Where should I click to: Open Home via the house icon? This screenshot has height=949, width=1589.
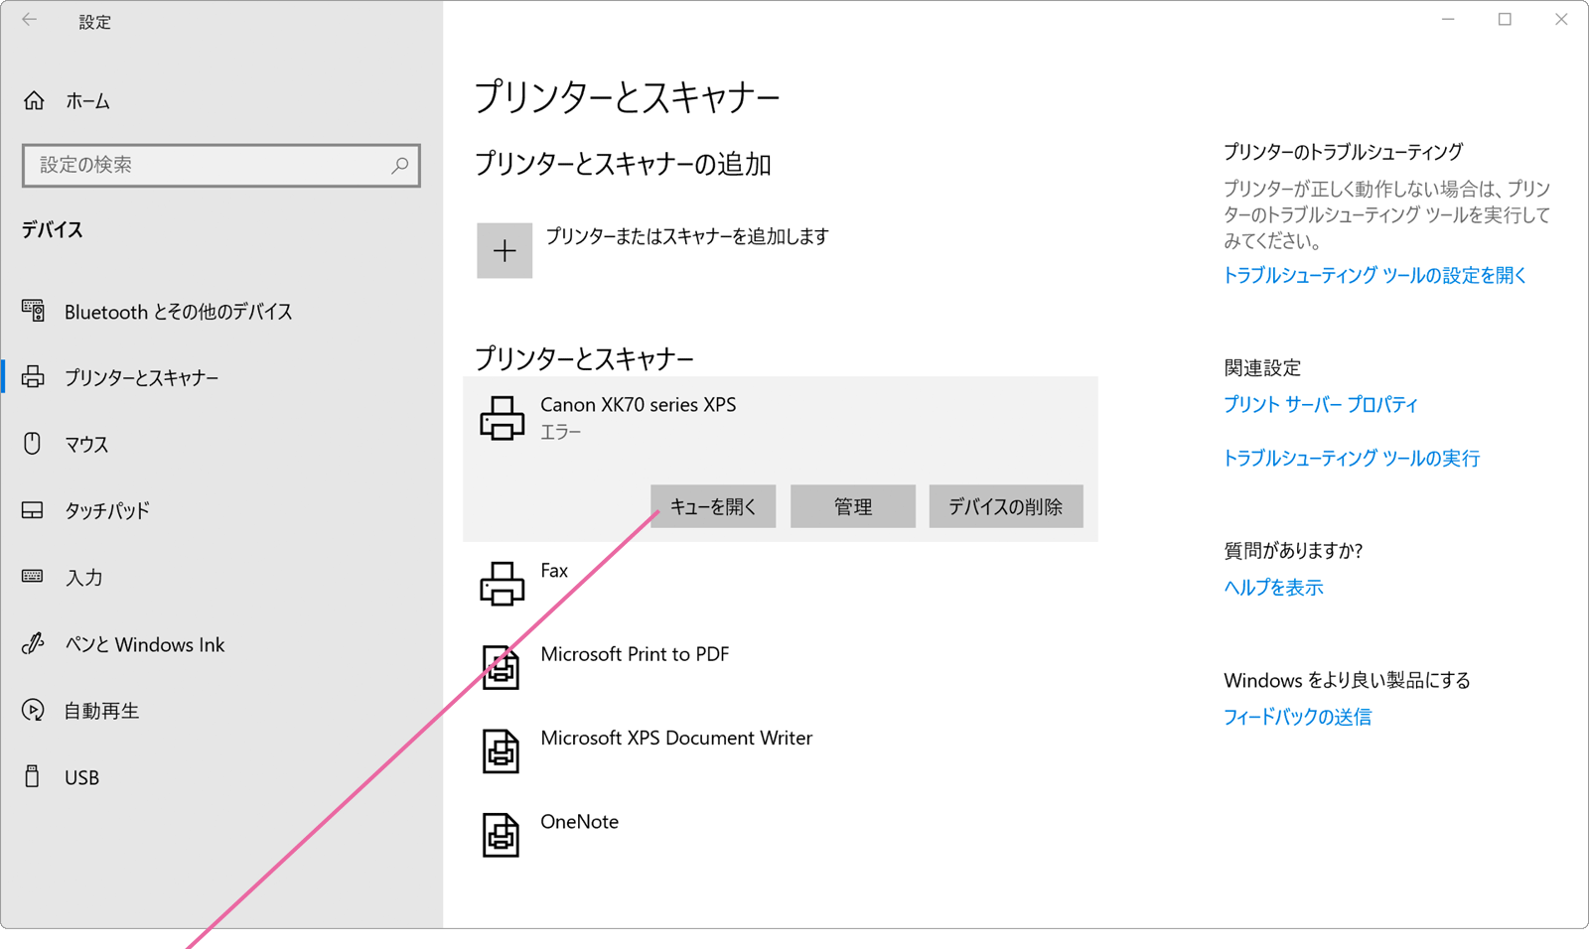34,100
